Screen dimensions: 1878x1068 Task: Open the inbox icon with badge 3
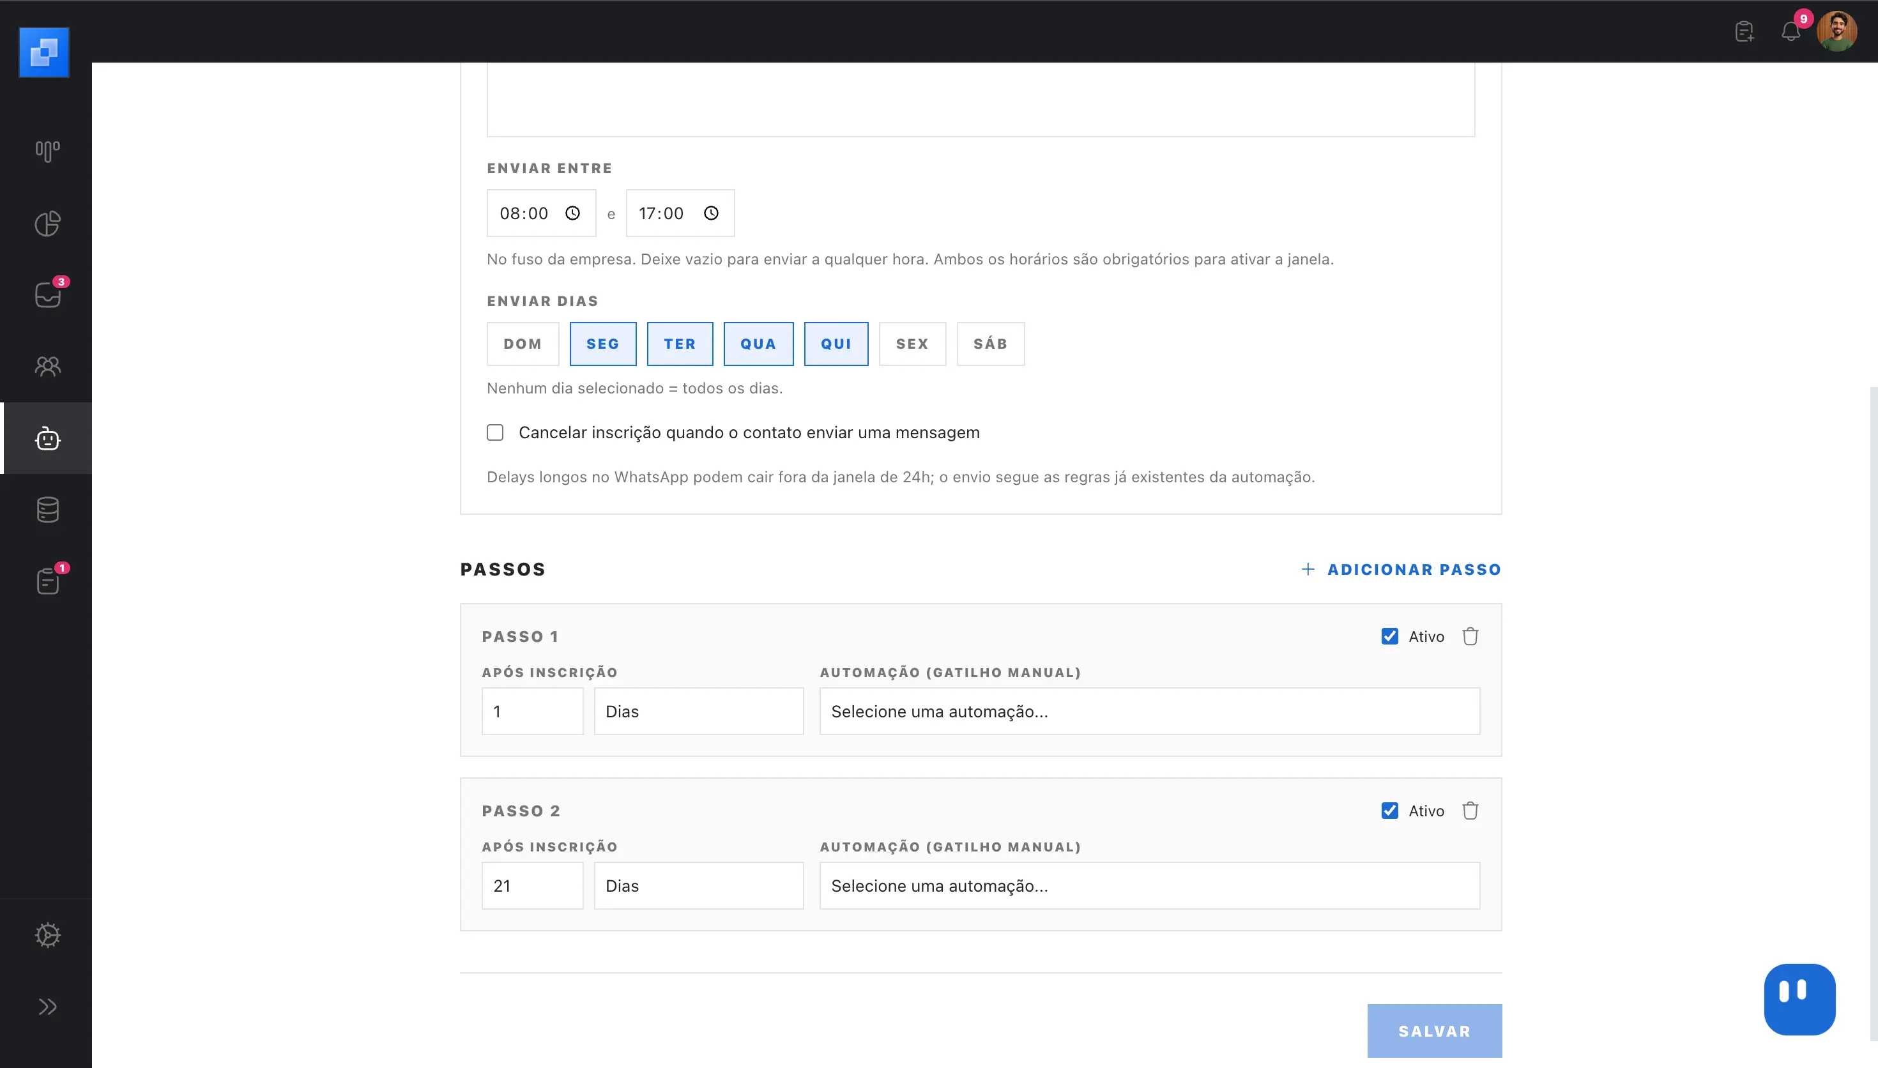48,294
